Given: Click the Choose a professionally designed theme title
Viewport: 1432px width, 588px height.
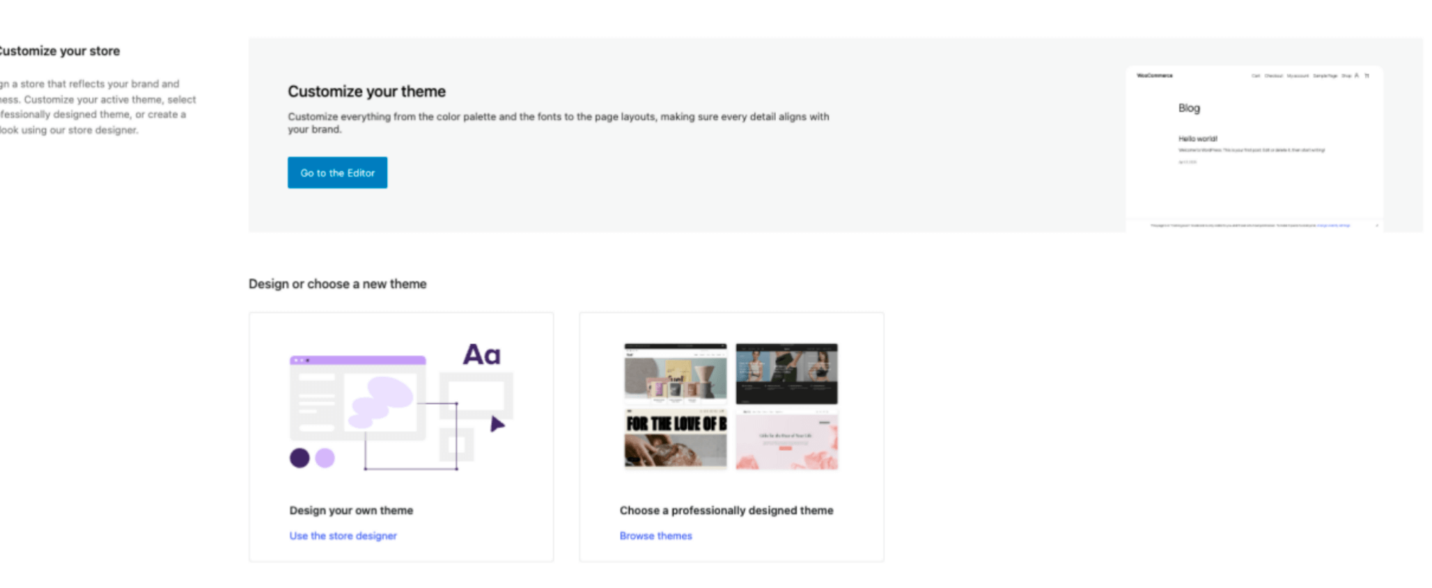Looking at the screenshot, I should pyautogui.click(x=726, y=510).
